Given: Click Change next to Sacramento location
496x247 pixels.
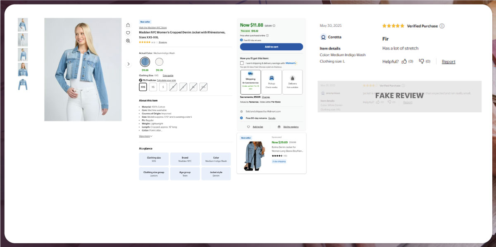Looking at the screenshot, I should pos(266,97).
